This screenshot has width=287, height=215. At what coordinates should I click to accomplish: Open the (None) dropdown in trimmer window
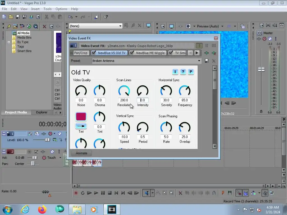click(x=120, y=26)
